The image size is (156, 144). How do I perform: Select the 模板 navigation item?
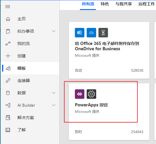[30, 68]
